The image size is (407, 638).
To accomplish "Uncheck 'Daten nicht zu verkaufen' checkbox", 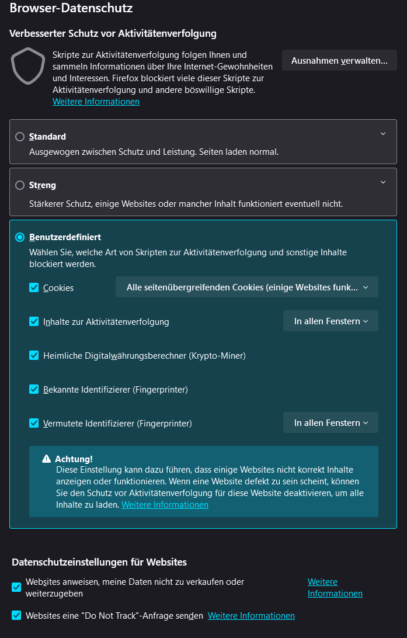I will (x=16, y=587).
